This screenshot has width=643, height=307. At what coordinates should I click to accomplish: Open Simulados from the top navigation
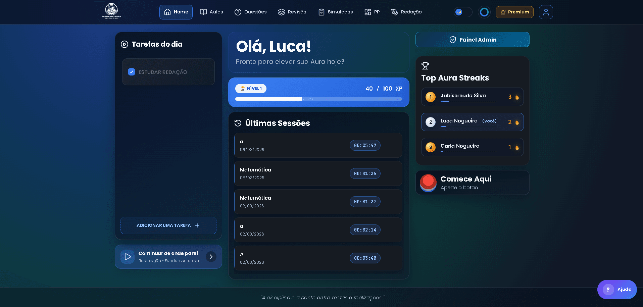pyautogui.click(x=335, y=12)
